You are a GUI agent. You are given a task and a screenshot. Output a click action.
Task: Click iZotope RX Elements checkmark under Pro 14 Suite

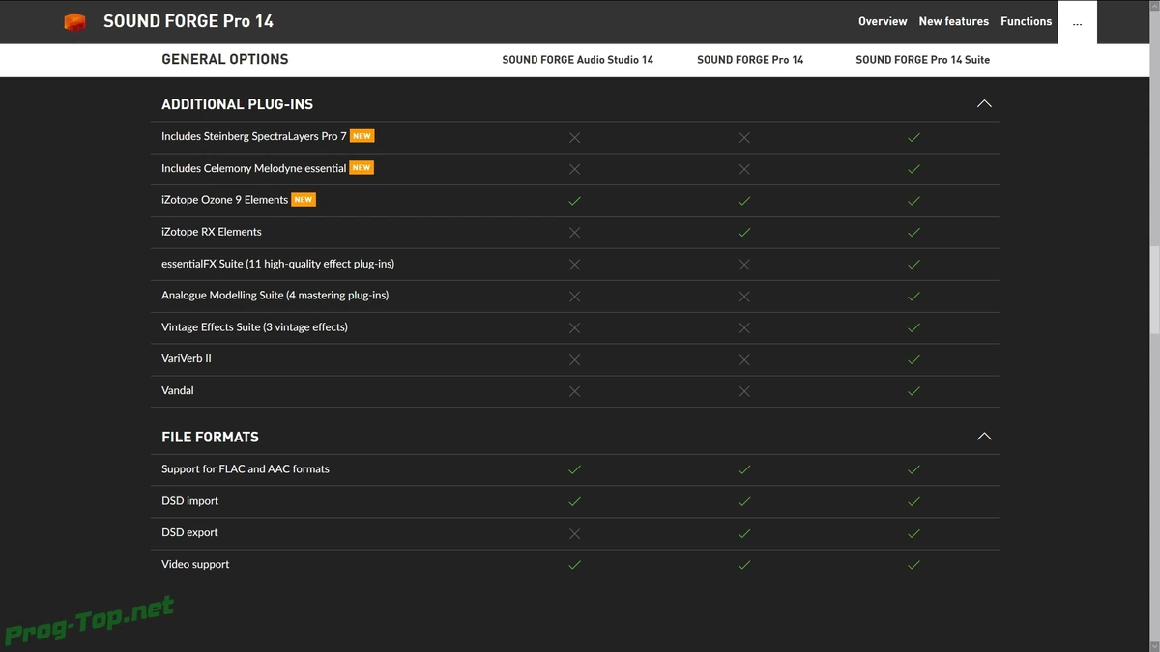pyautogui.click(x=913, y=233)
